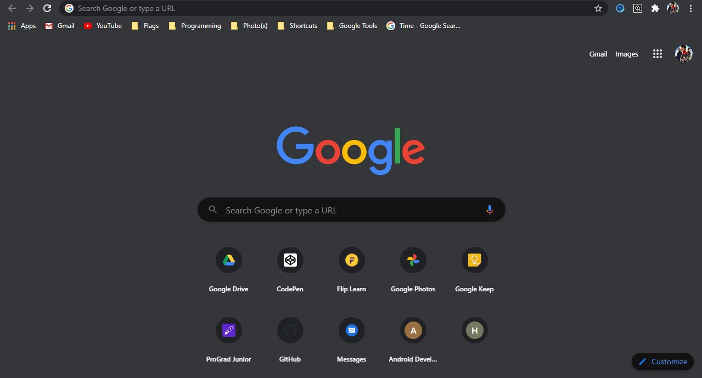
Task: Open the Chrome three-dot menu
Action: 690,8
